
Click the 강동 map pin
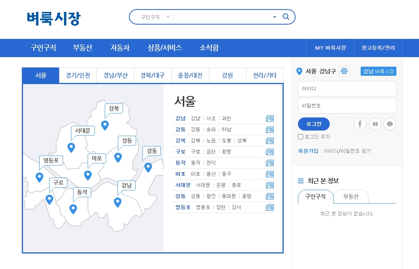pos(148,167)
